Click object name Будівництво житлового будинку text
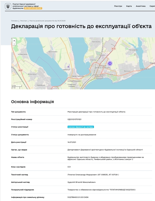This screenshot has height=201, width=155. (106, 158)
